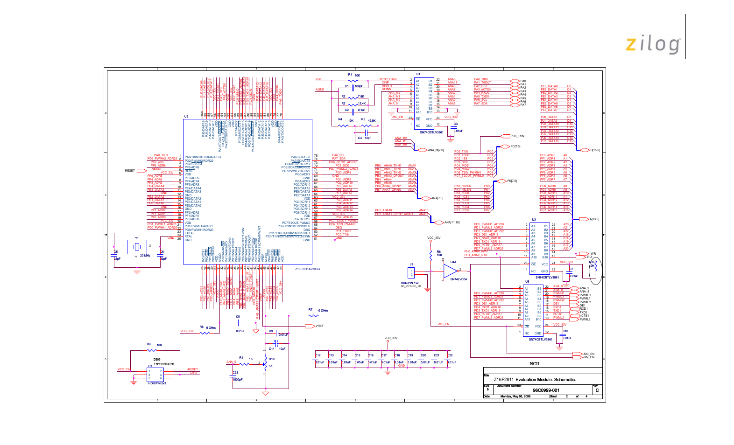Select the U3 bus switch reference label

[534, 220]
